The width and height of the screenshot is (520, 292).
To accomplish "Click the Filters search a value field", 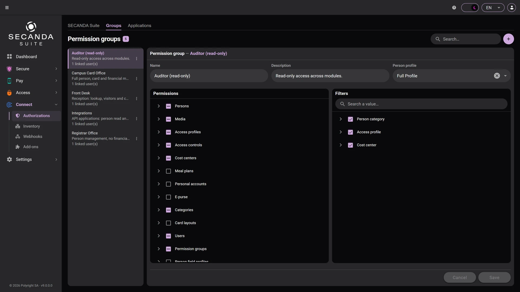I will (x=421, y=104).
